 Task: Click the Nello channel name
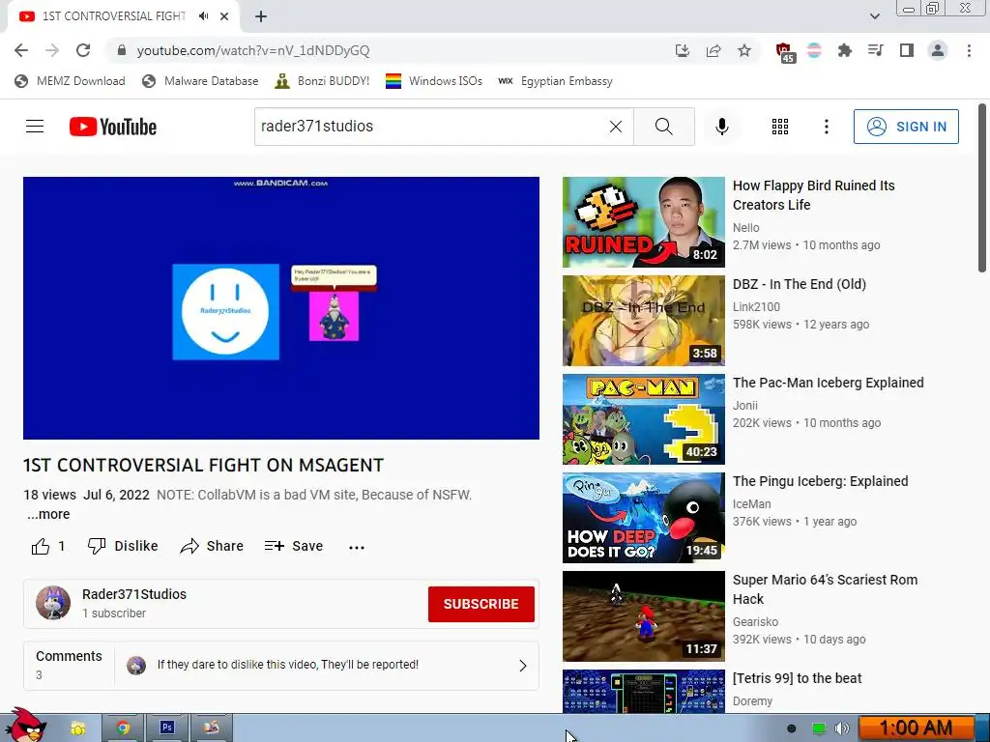pyautogui.click(x=745, y=228)
